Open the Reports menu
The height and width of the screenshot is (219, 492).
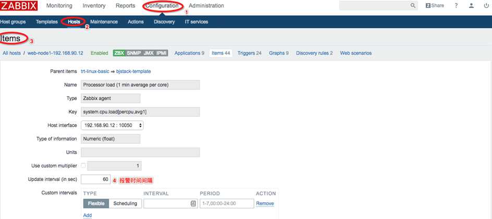coord(125,6)
